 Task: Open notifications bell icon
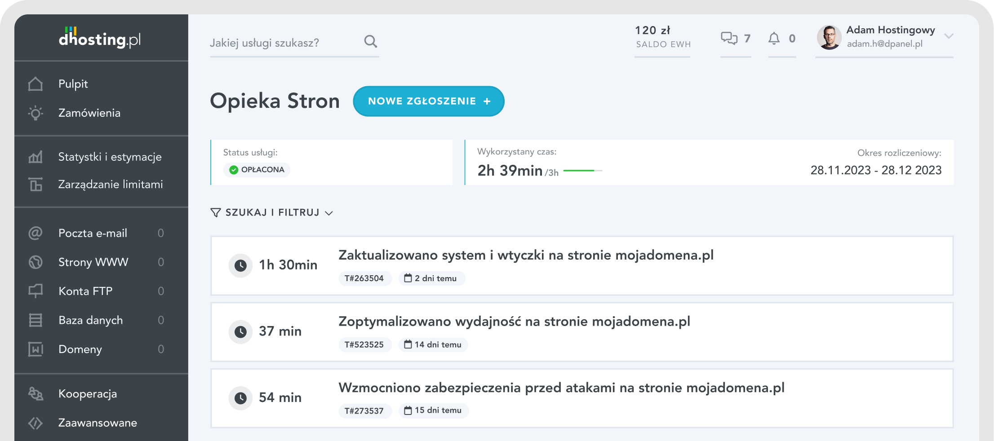[774, 39]
